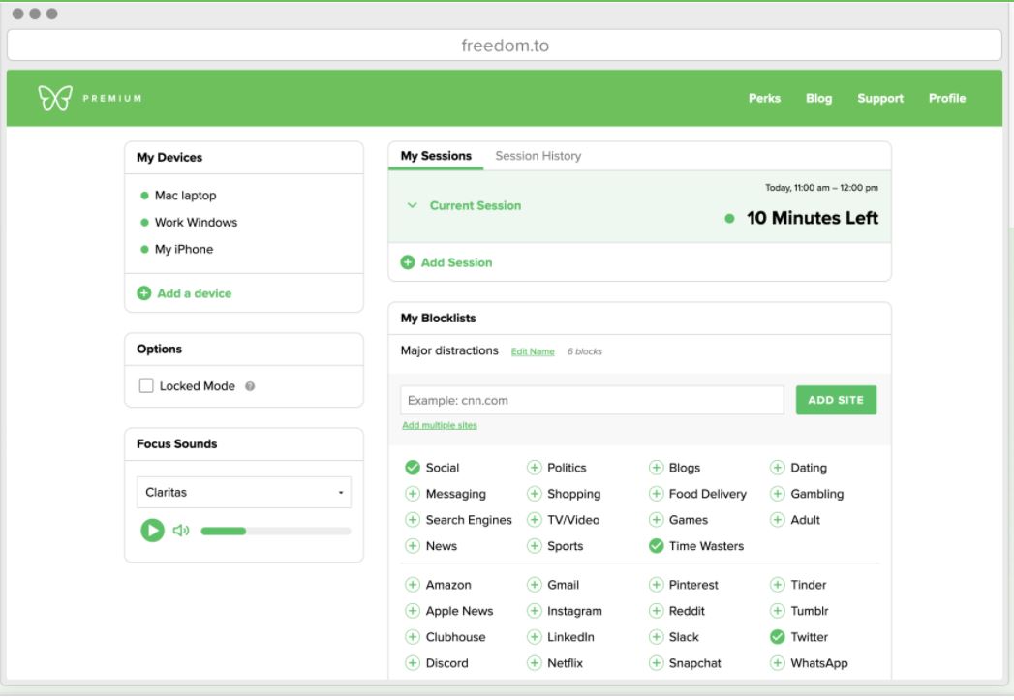1014x700 pixels.
Task: Toggle Apple News block on
Action: click(x=413, y=611)
